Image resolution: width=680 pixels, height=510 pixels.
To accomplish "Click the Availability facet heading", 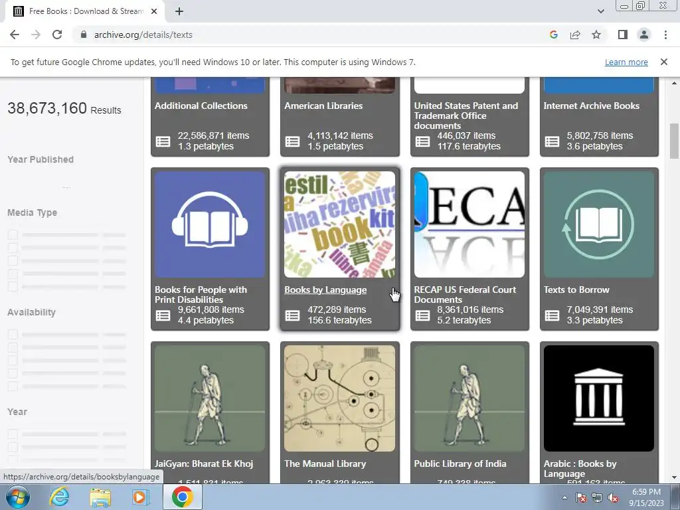I will tap(31, 312).
